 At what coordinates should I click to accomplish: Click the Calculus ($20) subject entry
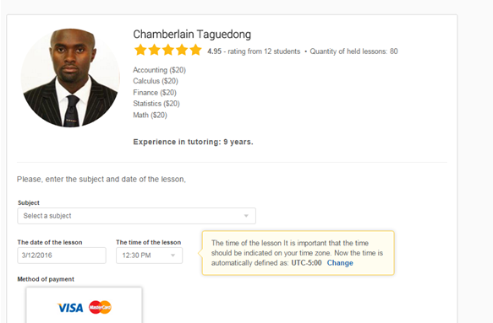(156, 81)
